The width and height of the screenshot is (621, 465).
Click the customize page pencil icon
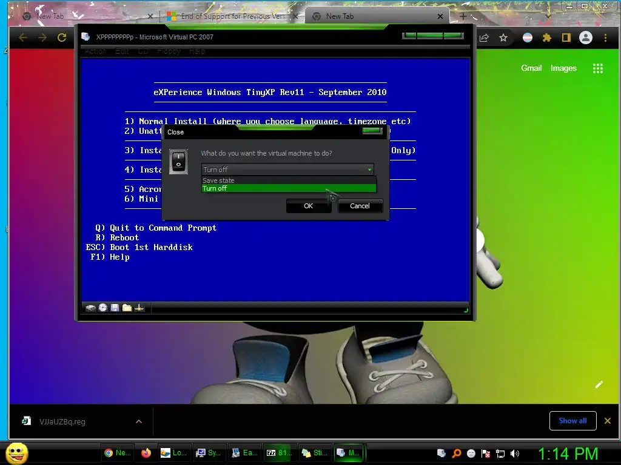point(599,384)
